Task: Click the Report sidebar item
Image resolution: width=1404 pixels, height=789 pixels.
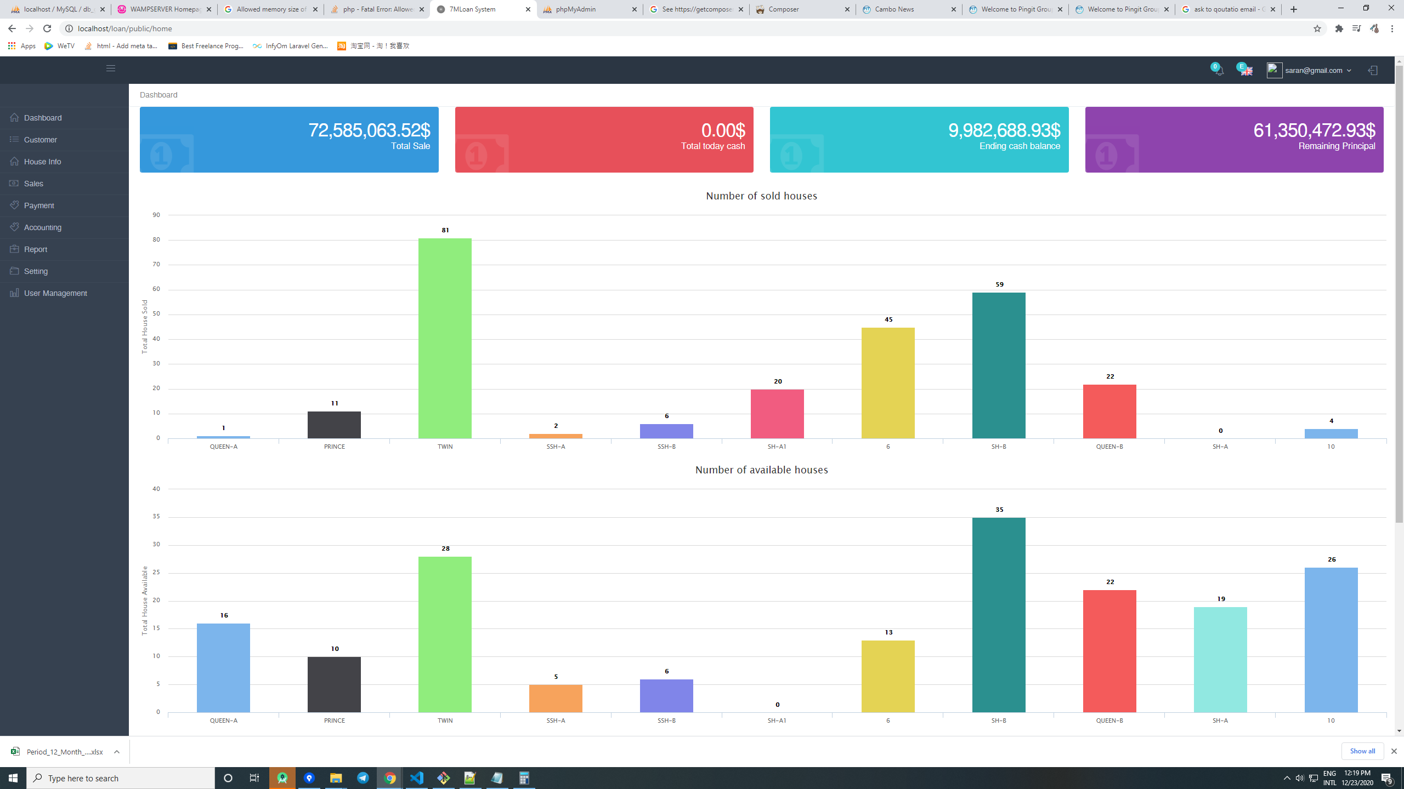Action: pyautogui.click(x=36, y=249)
